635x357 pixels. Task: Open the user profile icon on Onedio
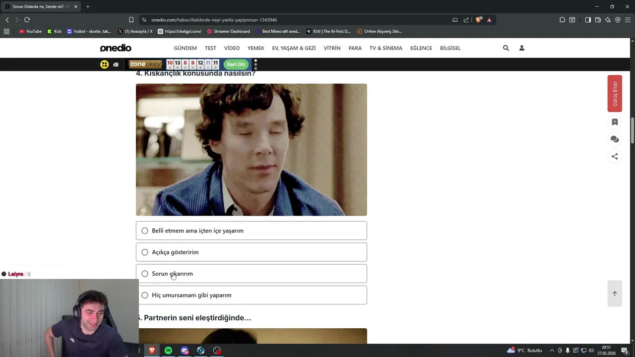tap(521, 48)
